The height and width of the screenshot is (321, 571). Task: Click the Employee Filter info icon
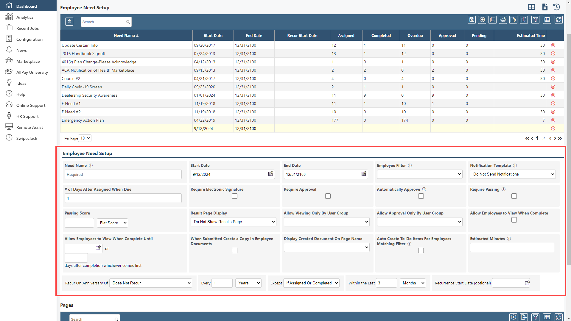410,165
